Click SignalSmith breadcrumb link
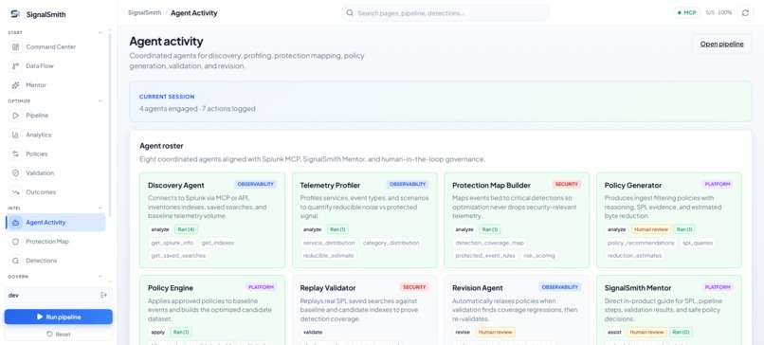Screen dimensions: 764x345 point(145,13)
